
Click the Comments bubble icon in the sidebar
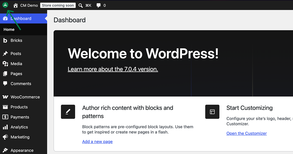point(5,84)
